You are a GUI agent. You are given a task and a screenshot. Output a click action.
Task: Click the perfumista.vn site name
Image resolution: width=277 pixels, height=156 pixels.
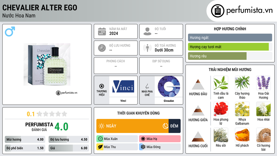250,11
